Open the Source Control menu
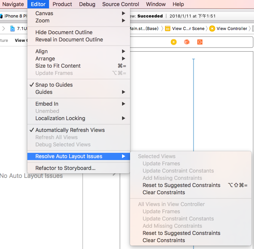 tap(121, 4)
